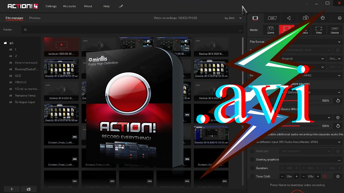The height and width of the screenshot is (193, 344).
Task: Open the screenshots camera tab
Action: point(306,18)
